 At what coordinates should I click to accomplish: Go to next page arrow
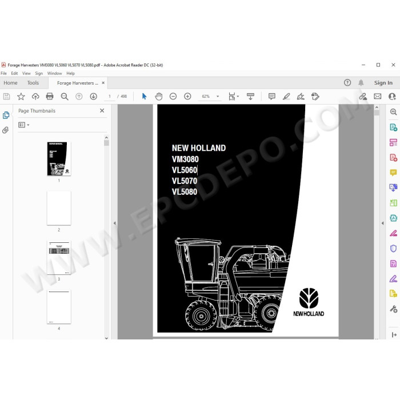point(94,97)
